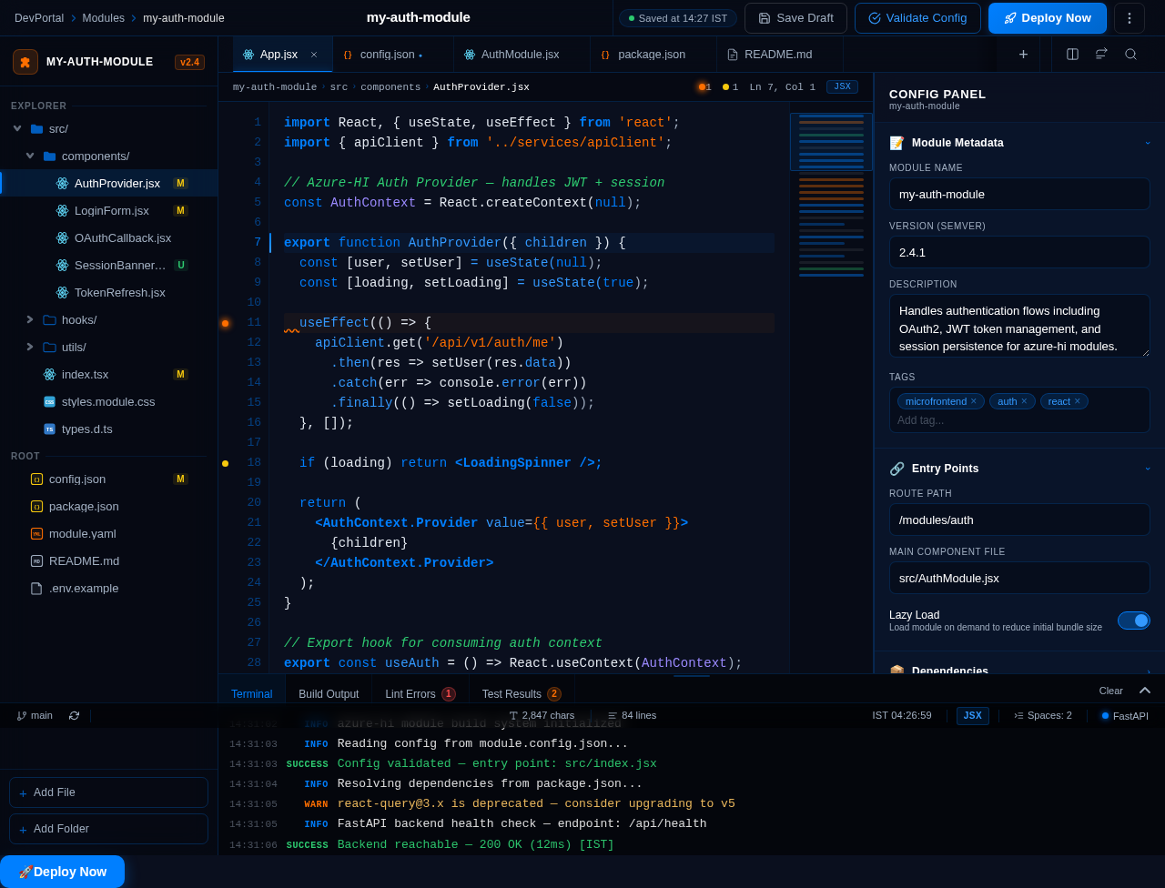Open the Test Results tab
1165x888 pixels.
point(522,694)
